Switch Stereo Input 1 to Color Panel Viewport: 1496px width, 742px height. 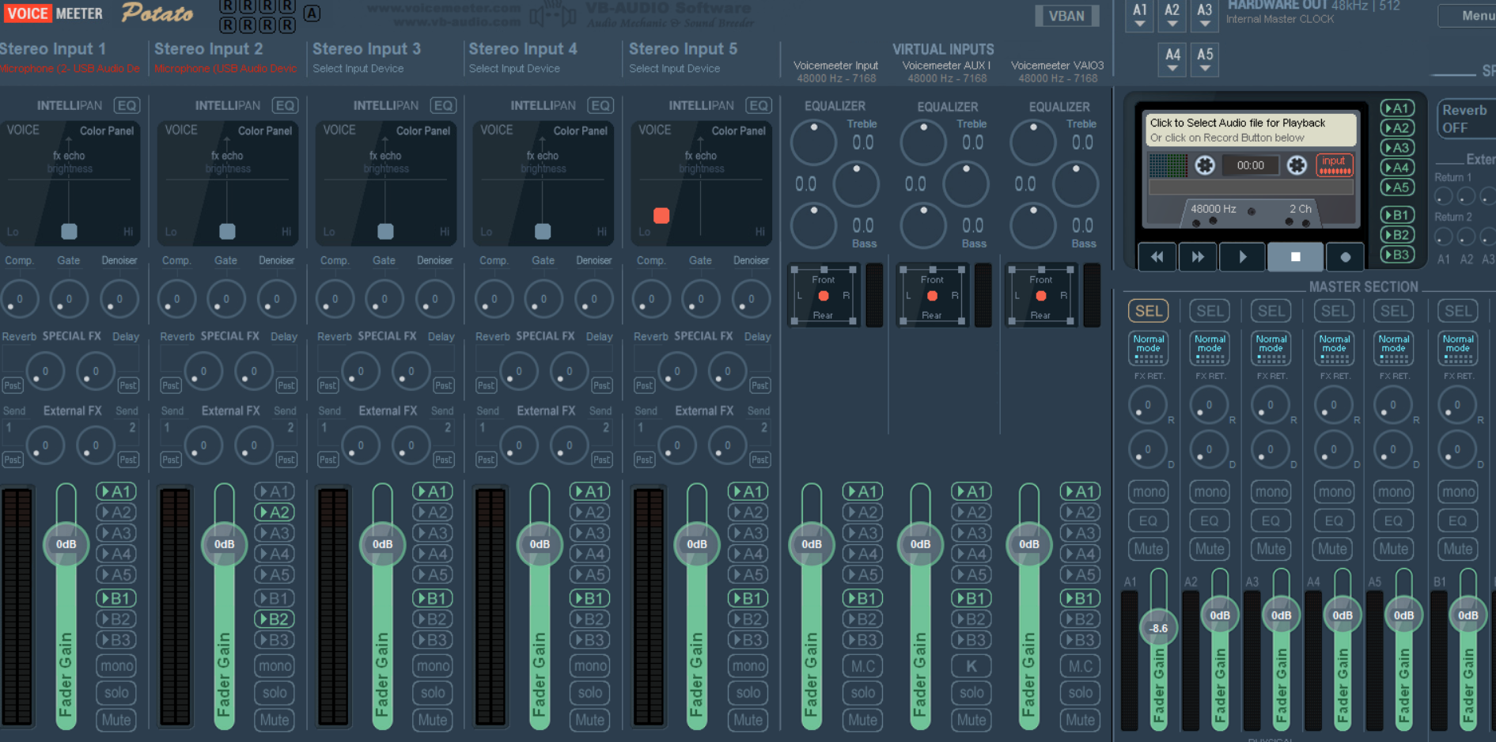coord(107,131)
